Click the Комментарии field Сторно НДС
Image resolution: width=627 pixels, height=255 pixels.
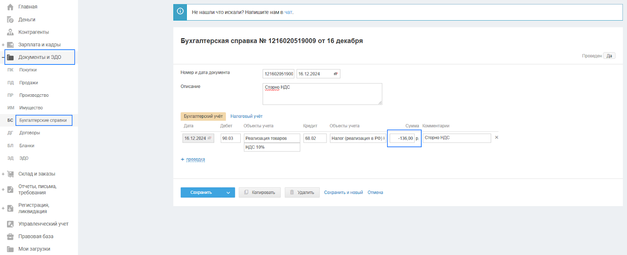tap(457, 138)
